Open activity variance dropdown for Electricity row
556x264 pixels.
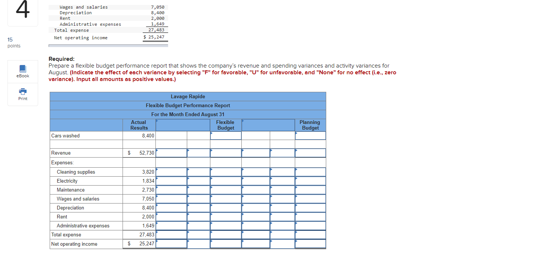point(256,181)
